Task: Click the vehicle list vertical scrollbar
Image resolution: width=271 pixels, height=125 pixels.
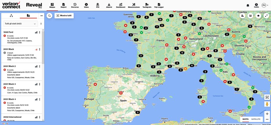Action: tap(43, 47)
